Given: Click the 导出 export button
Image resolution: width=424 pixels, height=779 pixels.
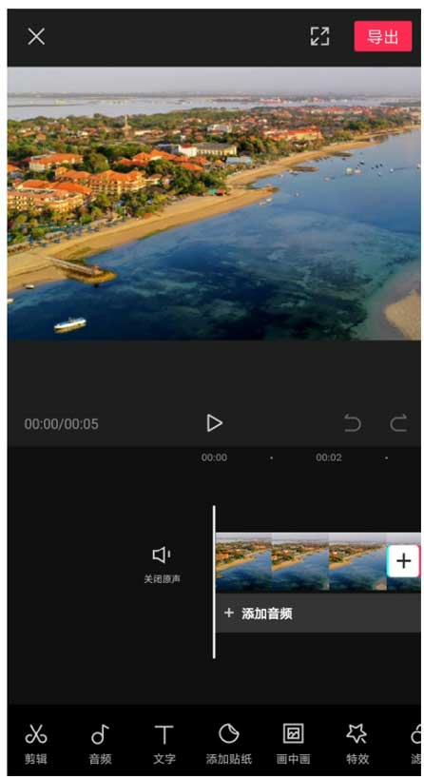Looking at the screenshot, I should tap(383, 36).
